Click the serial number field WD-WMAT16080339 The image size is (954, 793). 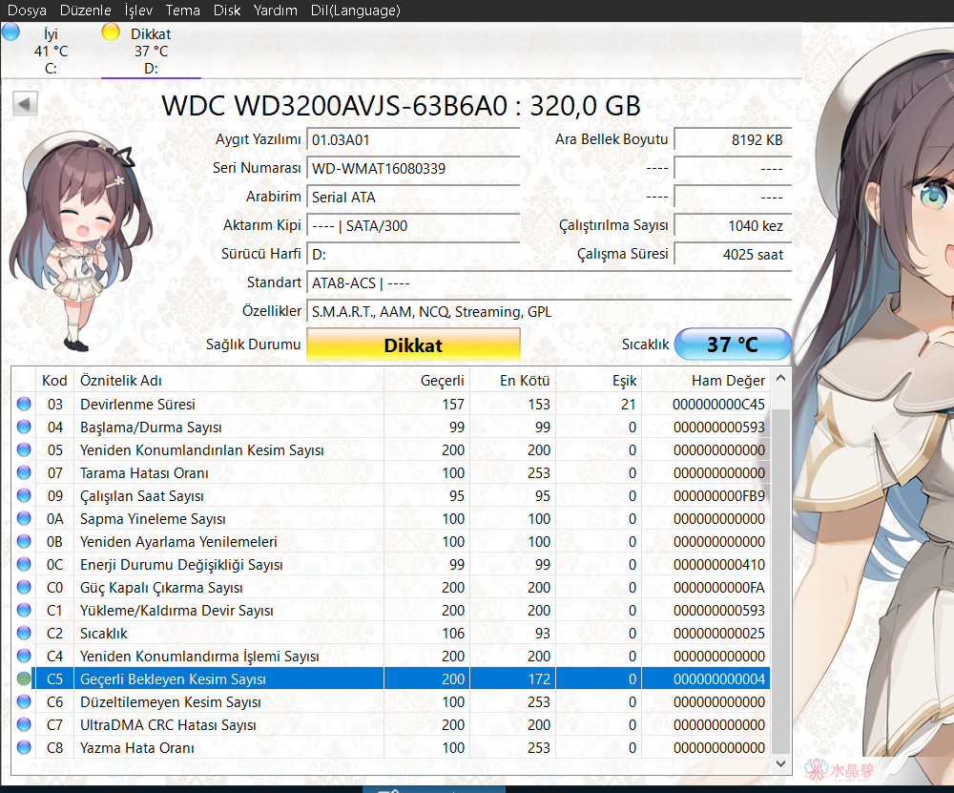pos(413,169)
